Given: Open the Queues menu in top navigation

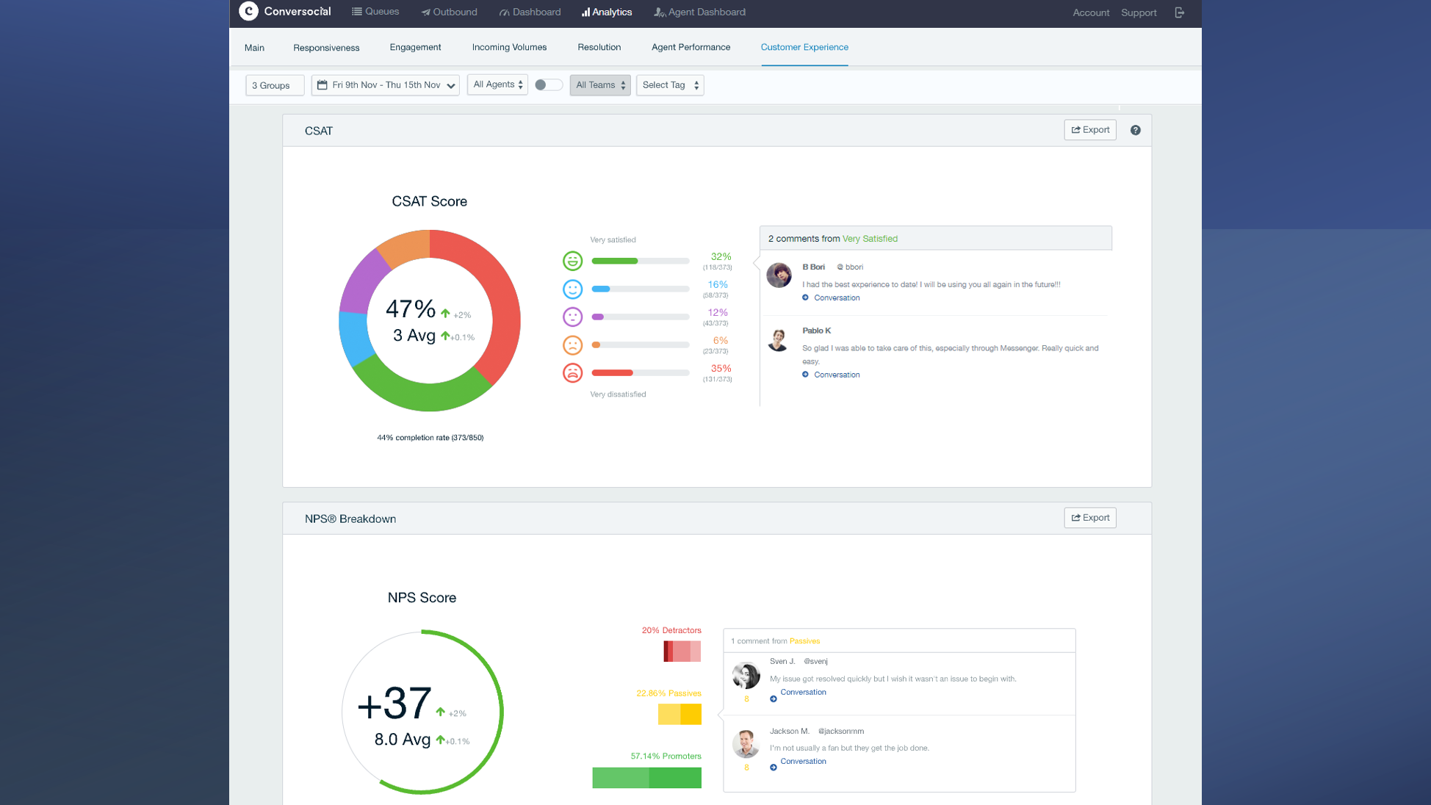Looking at the screenshot, I should click(375, 12).
